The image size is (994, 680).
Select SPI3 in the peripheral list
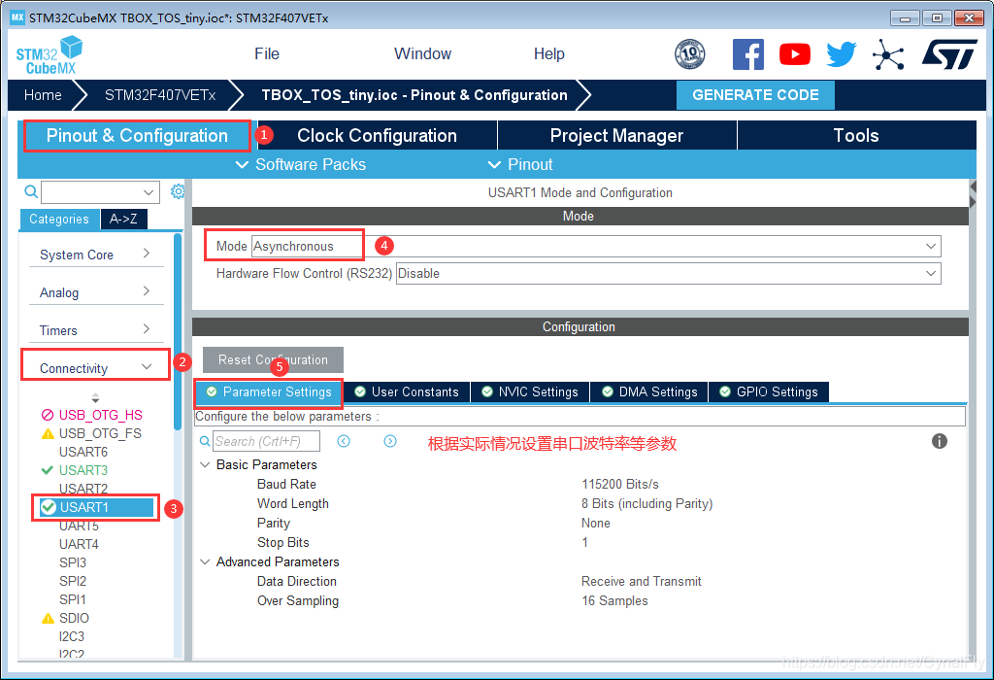[x=73, y=562]
